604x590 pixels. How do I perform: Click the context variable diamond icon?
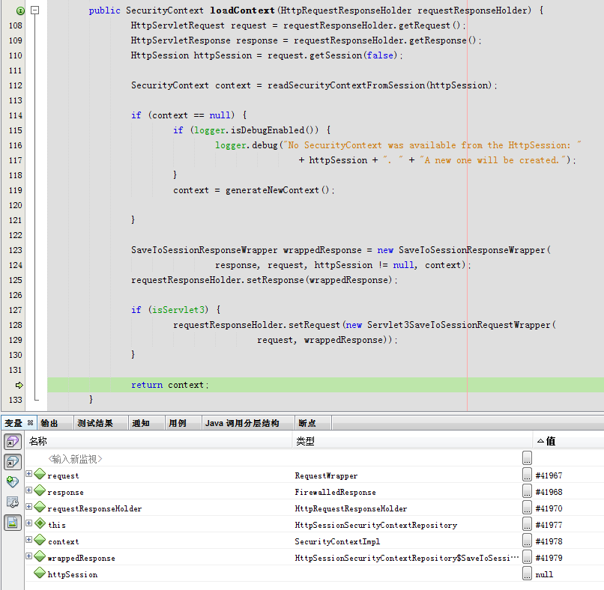(40, 540)
